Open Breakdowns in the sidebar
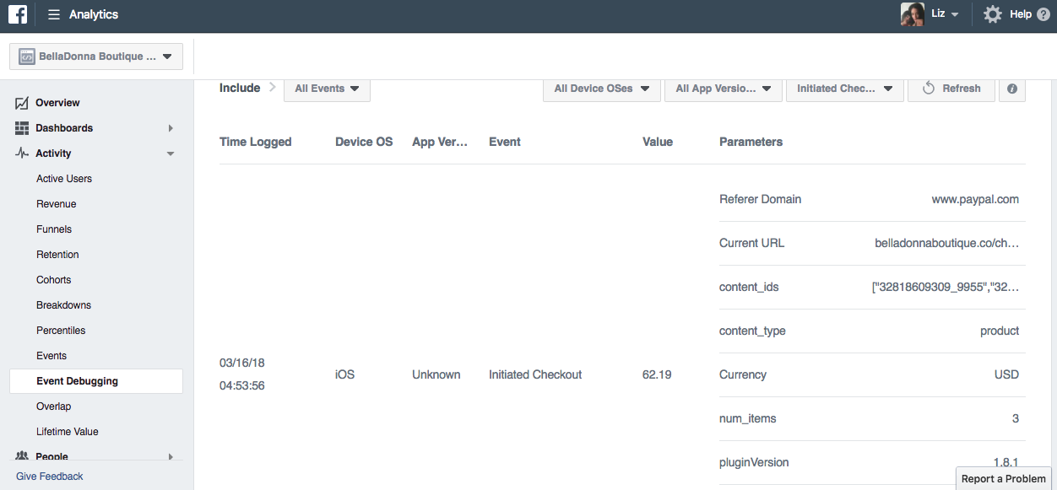 point(63,305)
